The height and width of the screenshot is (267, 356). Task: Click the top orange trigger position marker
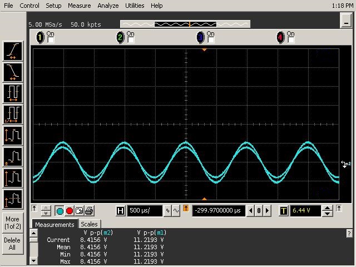point(204,50)
